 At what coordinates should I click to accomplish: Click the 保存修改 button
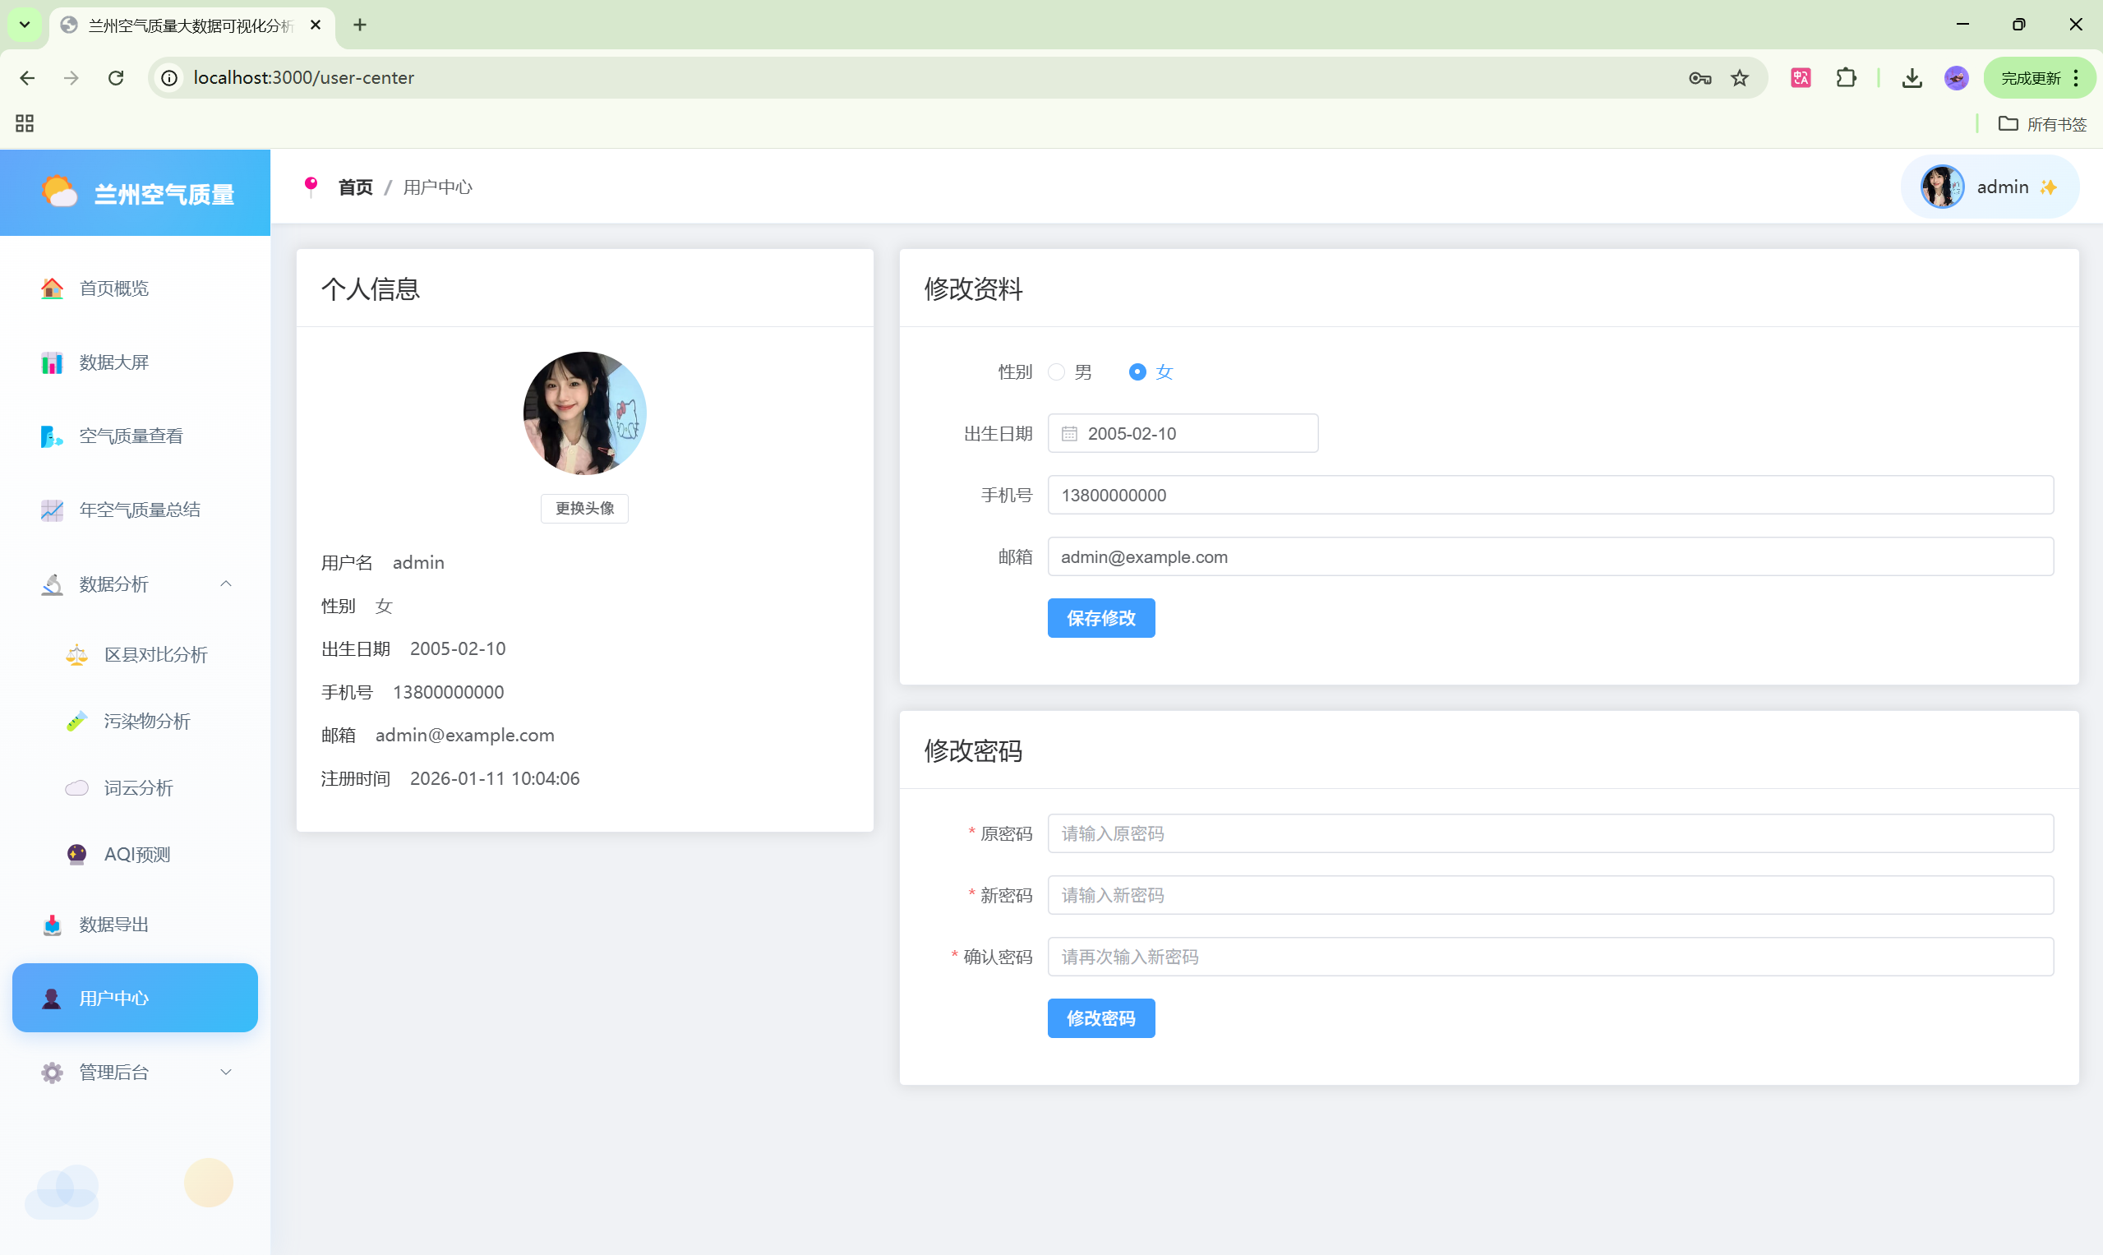(1100, 618)
